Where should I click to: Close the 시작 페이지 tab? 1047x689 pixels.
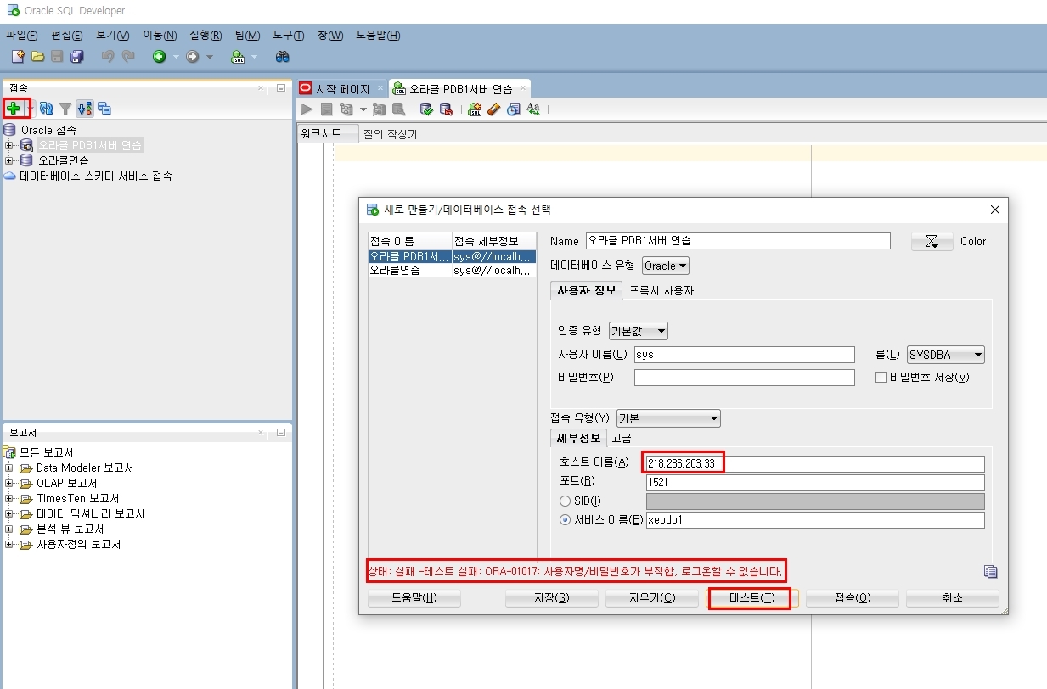(x=380, y=88)
